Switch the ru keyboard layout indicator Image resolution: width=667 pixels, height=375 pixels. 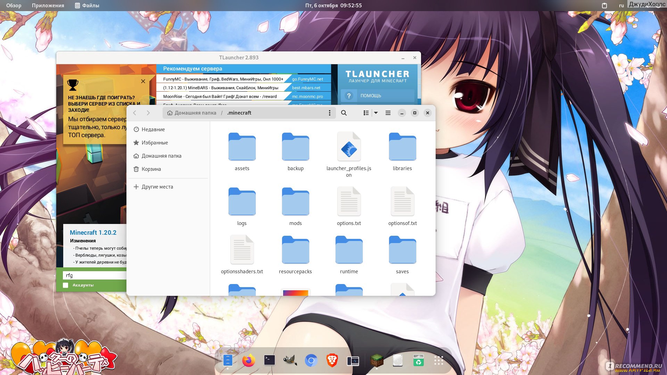621,6
